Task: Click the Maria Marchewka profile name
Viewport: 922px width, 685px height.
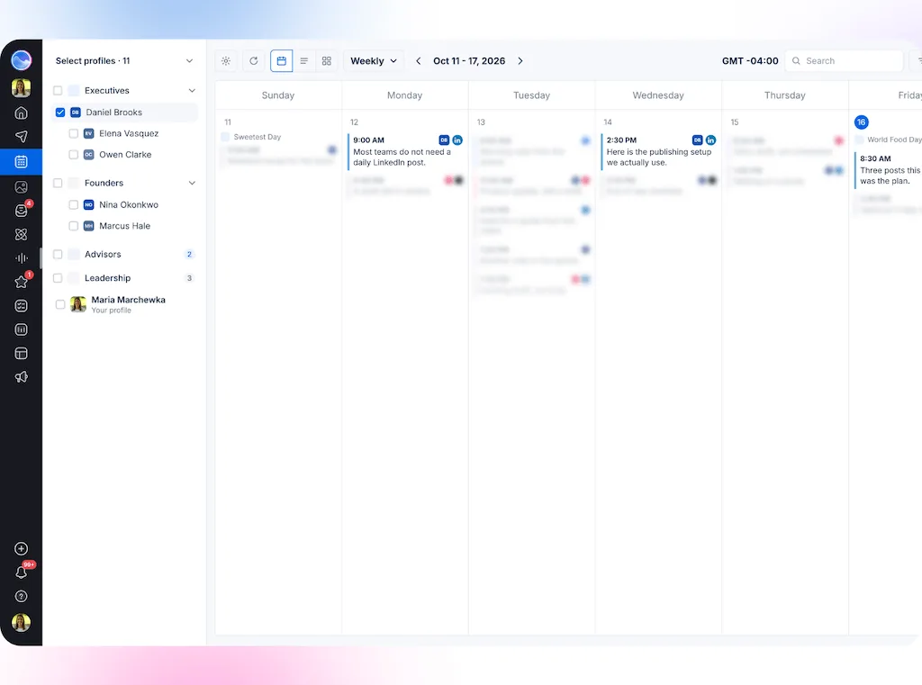Action: pyautogui.click(x=128, y=300)
